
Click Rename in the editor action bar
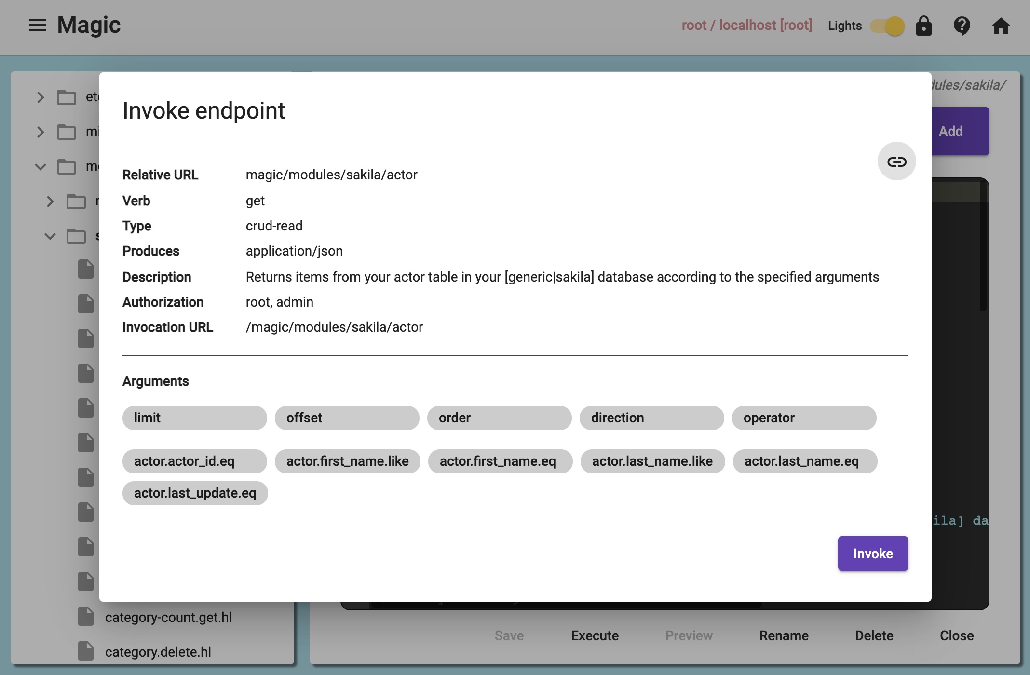coord(784,635)
